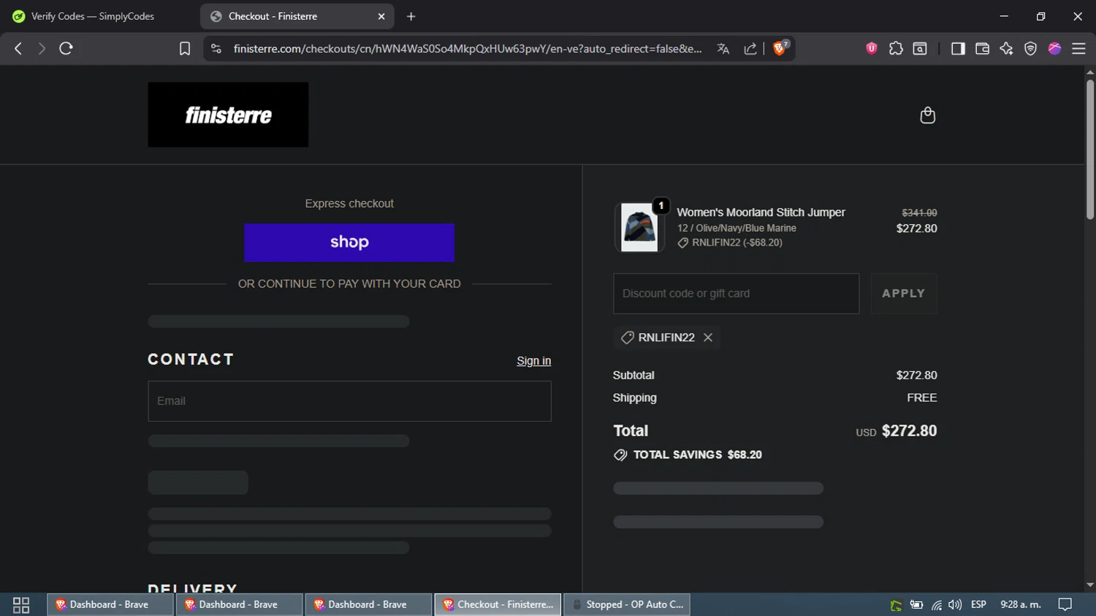Click the Women's Moorland Stitch Jumper thumbnail
Image resolution: width=1096 pixels, height=616 pixels.
[x=639, y=227]
